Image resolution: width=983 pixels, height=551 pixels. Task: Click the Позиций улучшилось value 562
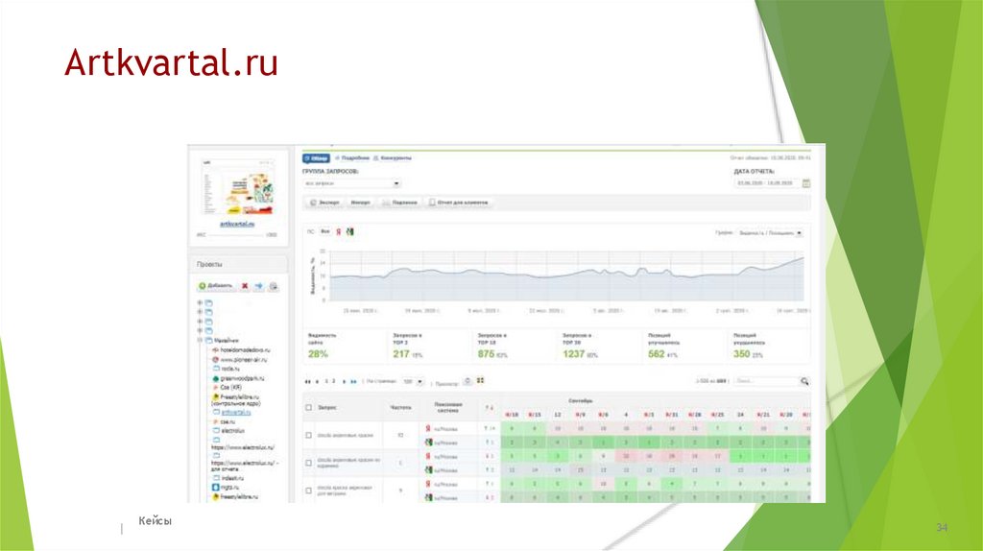(657, 354)
